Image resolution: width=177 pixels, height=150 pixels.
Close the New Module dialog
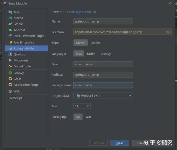coord(170,4)
